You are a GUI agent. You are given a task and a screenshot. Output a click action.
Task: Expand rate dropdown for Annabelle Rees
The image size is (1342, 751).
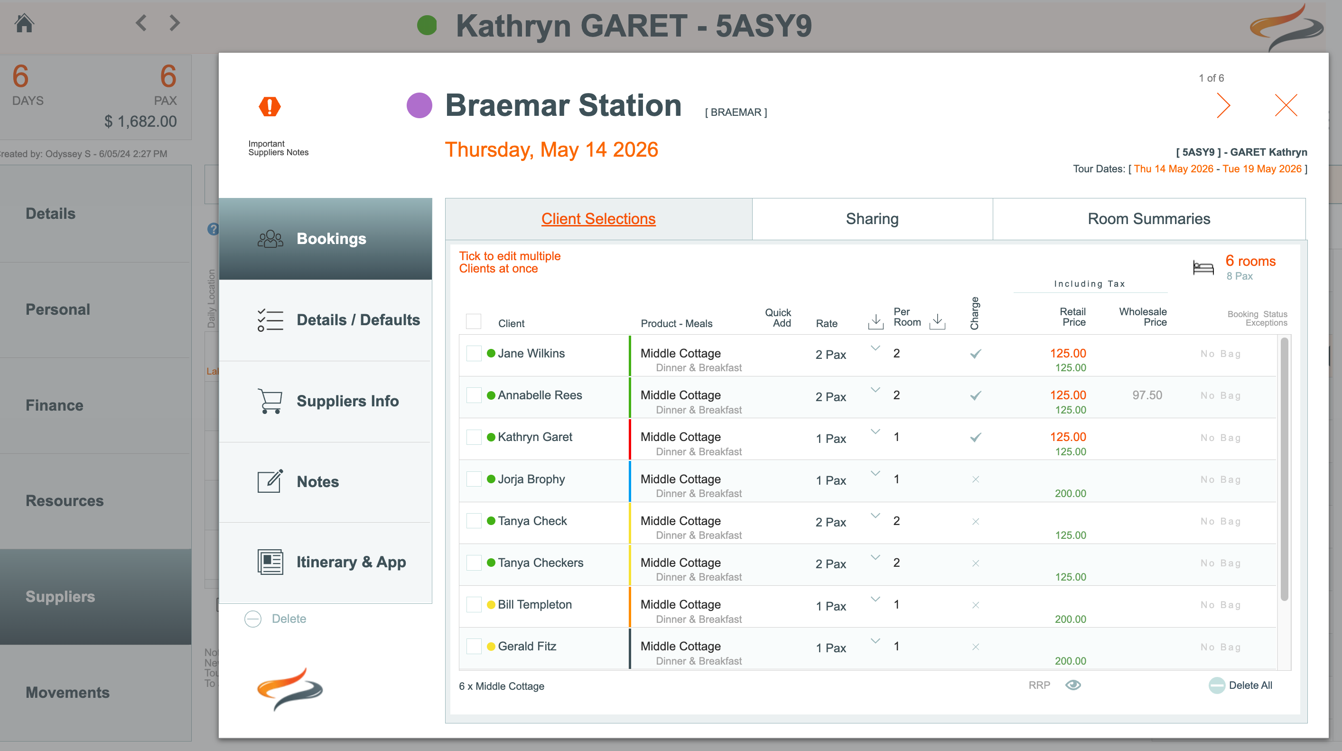pyautogui.click(x=875, y=390)
